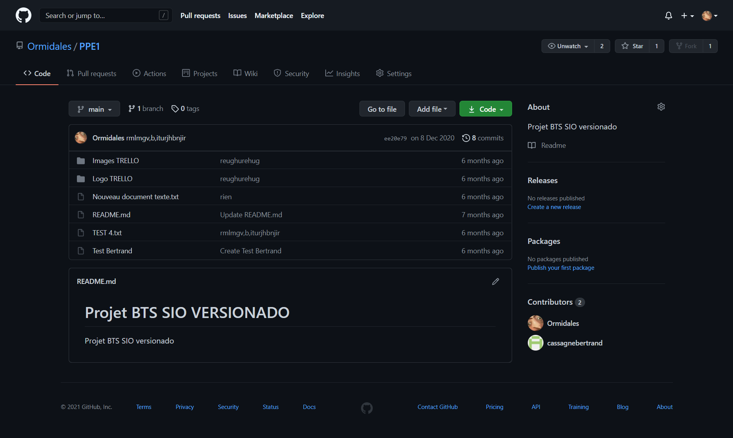Open the PPE1 repository link

pos(89,46)
